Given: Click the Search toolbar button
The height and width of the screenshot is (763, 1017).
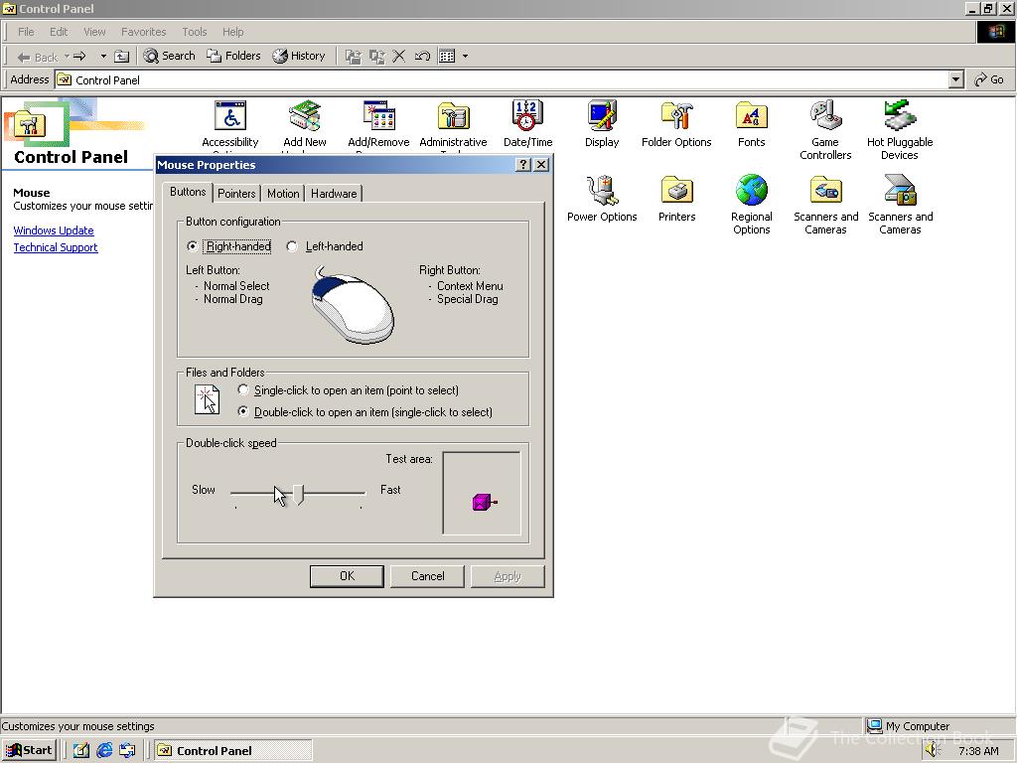Looking at the screenshot, I should [x=169, y=56].
